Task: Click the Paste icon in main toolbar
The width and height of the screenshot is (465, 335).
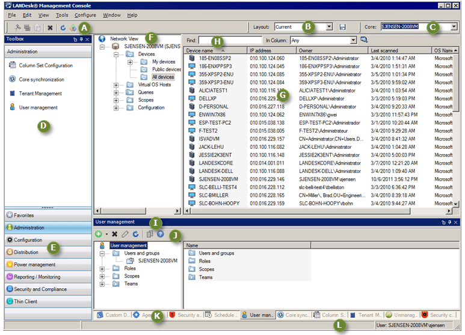Action: pos(37,28)
